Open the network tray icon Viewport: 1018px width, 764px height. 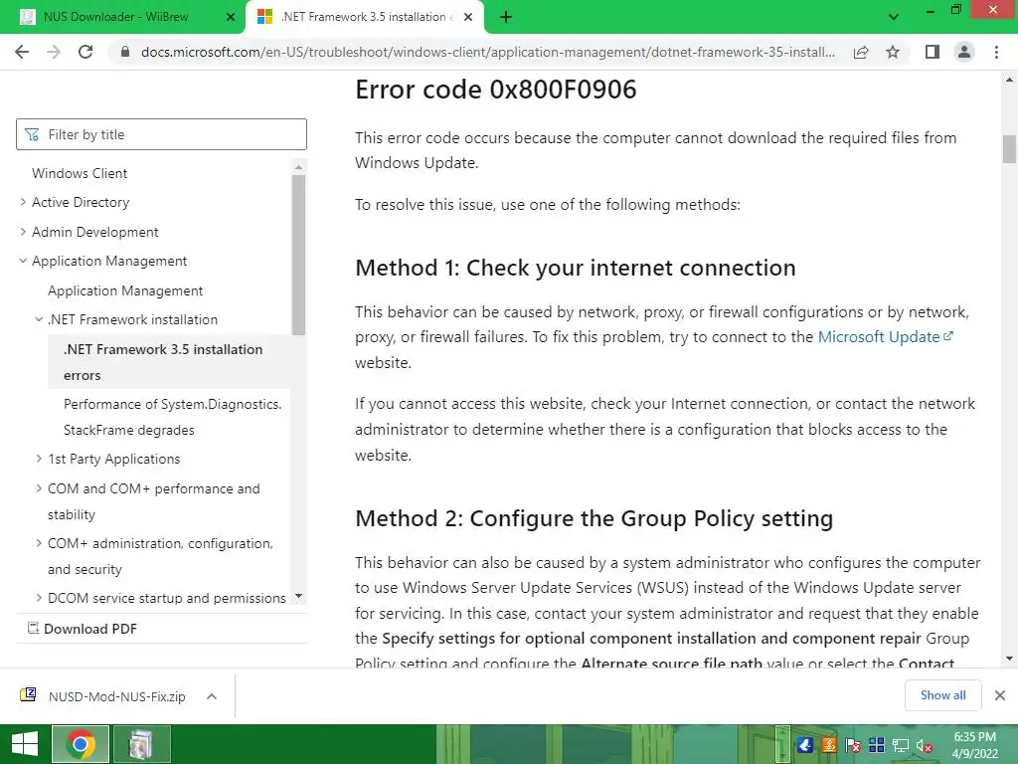[901, 745]
